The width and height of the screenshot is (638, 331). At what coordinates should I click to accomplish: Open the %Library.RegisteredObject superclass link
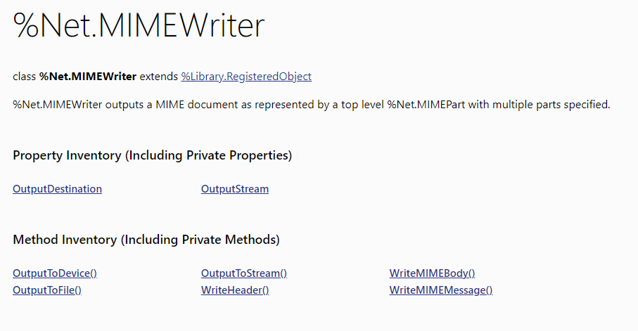pyautogui.click(x=246, y=77)
